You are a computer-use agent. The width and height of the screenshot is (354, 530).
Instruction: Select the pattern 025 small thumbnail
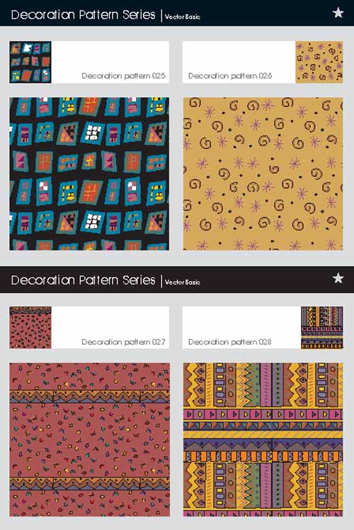[x=30, y=62]
